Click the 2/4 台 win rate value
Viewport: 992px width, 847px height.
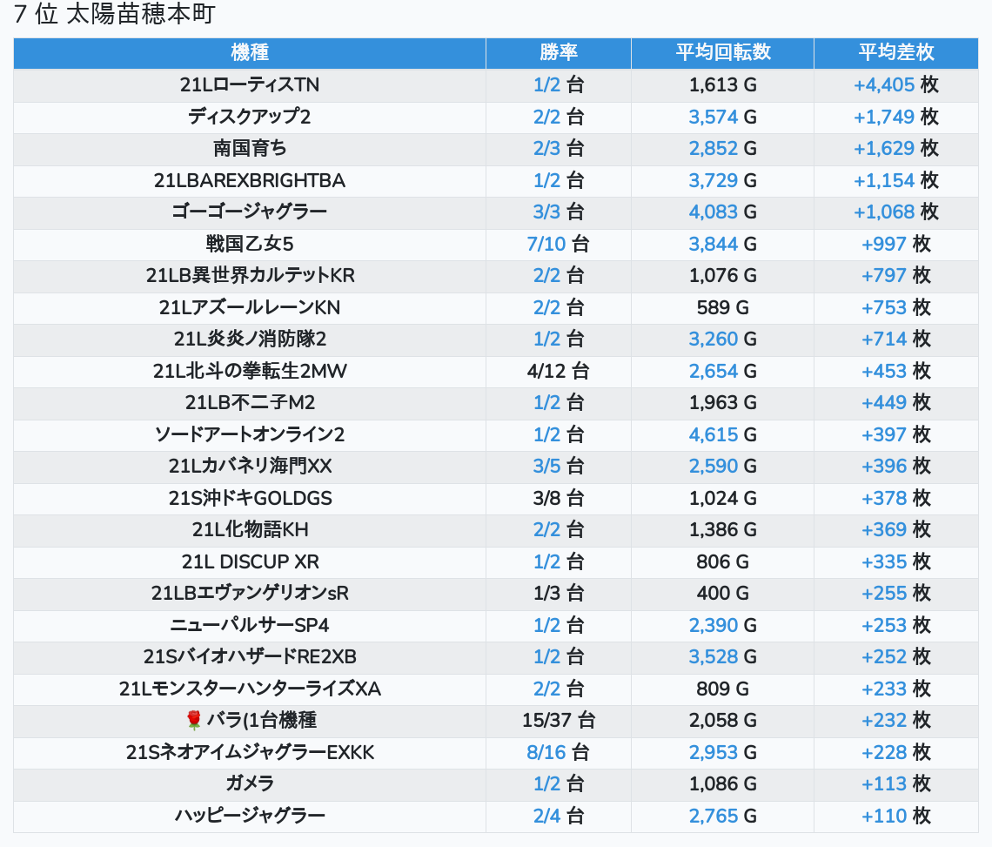tap(558, 816)
